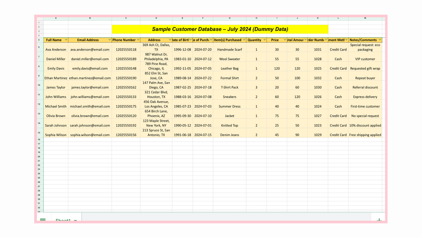Select column D header
Image resolution: width=422 pixels, height=238 pixels.
(x=156, y=18)
